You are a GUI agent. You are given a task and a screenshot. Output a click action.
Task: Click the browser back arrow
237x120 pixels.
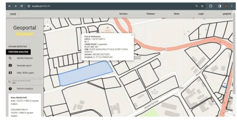pyautogui.click(x=9, y=6)
